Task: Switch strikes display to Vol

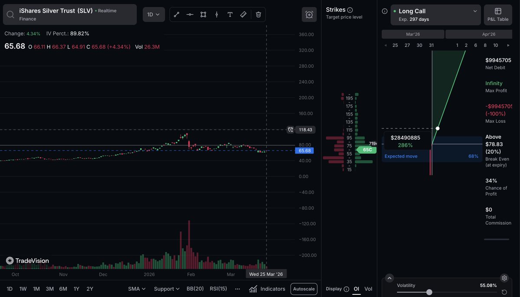Action: pos(369,289)
